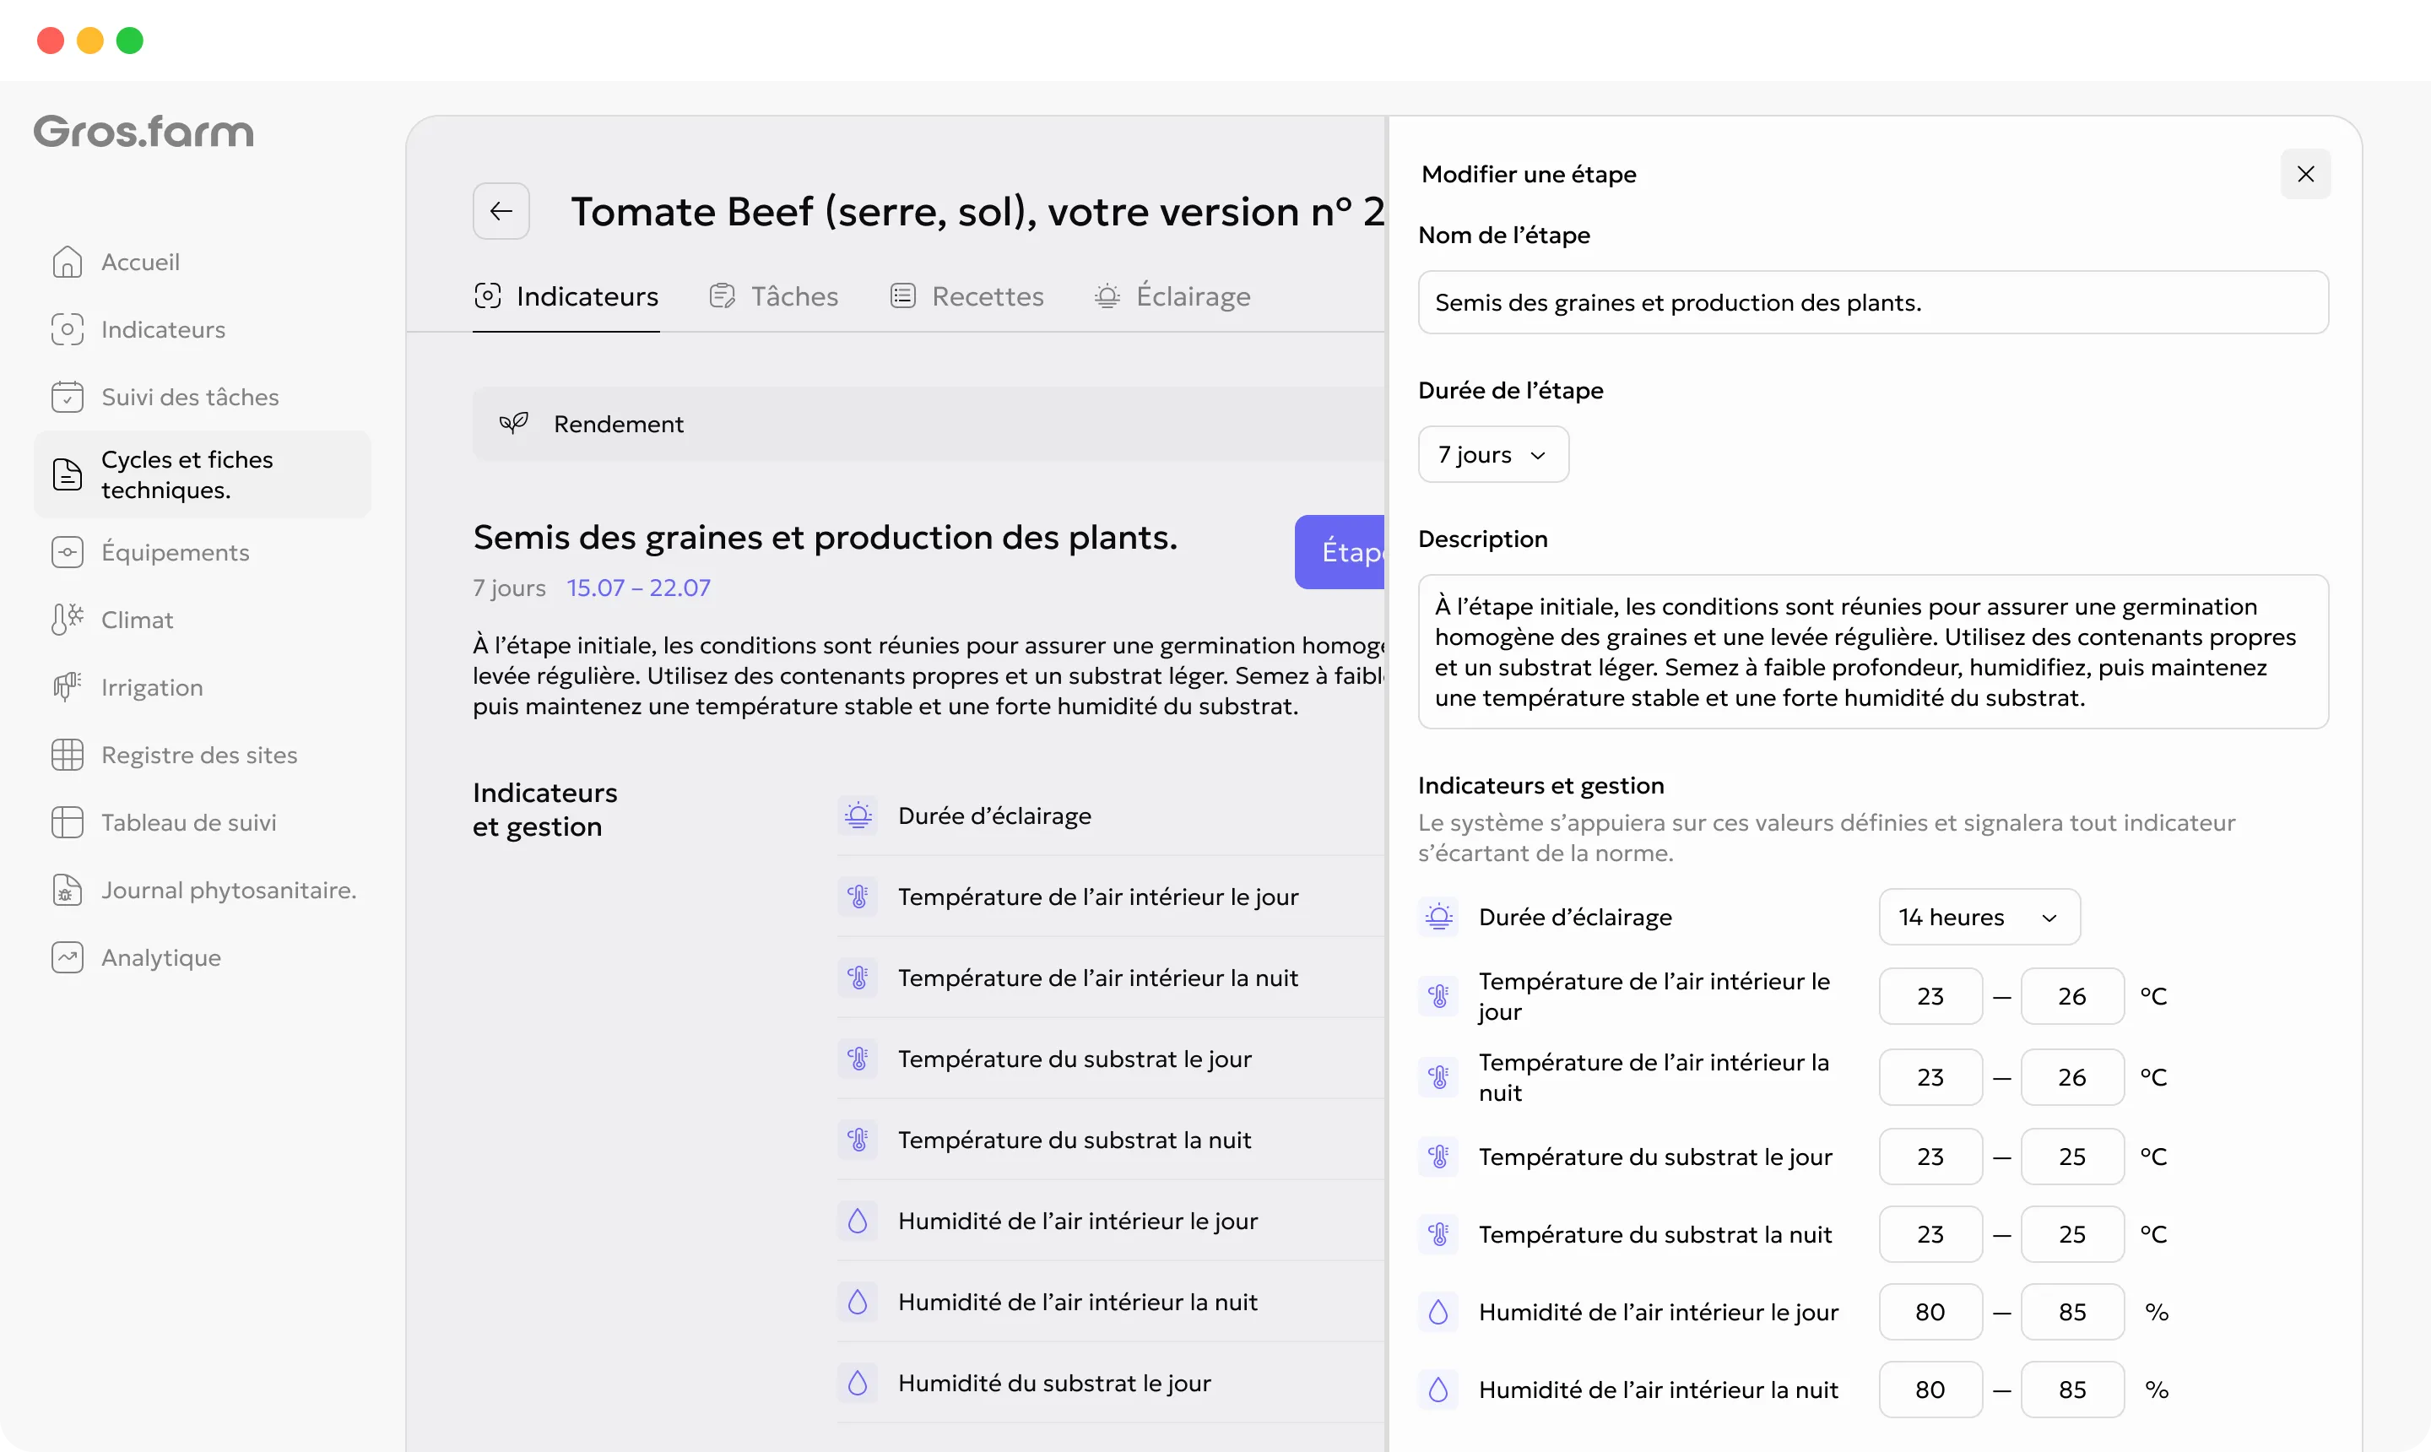The height and width of the screenshot is (1452, 2431).
Task: Edit maximum Température du substrat la nuit value
Action: click(x=2072, y=1235)
